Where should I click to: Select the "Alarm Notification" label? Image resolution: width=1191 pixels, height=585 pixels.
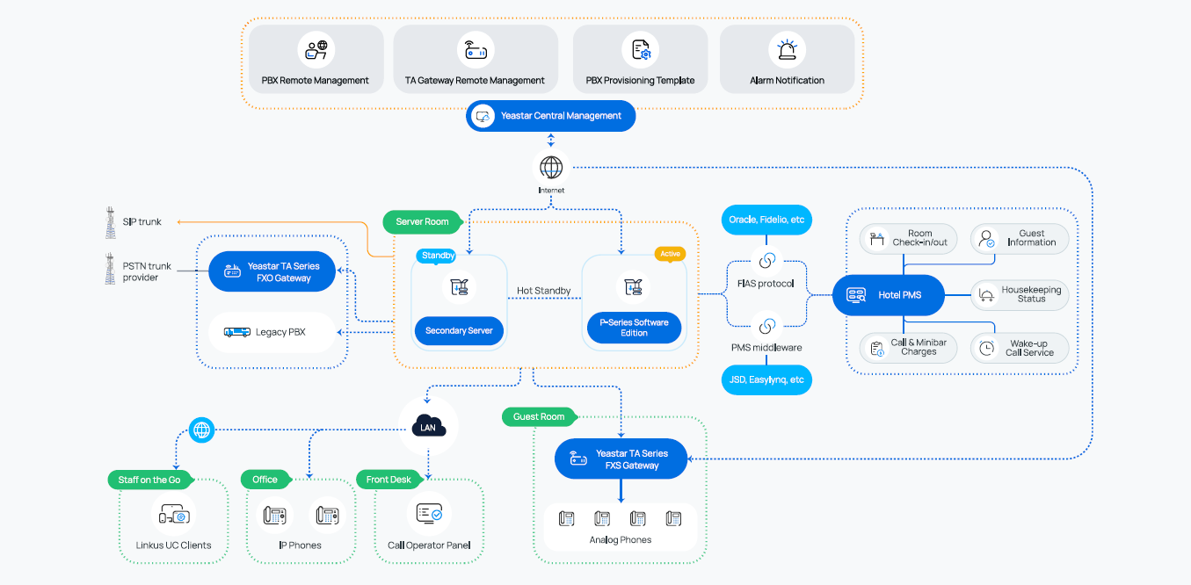[x=787, y=81]
